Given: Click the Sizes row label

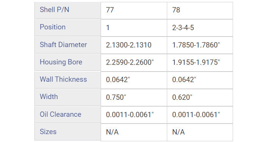Looking at the screenshot, I should 68,132.
